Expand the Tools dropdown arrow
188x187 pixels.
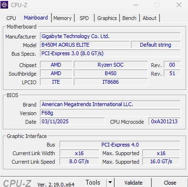point(110,182)
